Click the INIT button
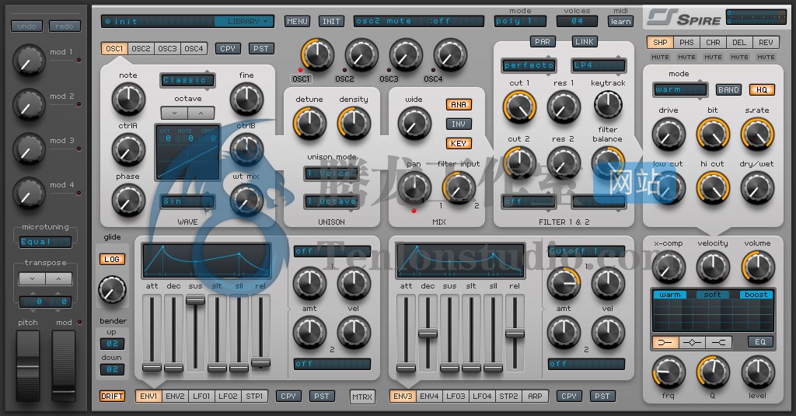 tap(331, 21)
